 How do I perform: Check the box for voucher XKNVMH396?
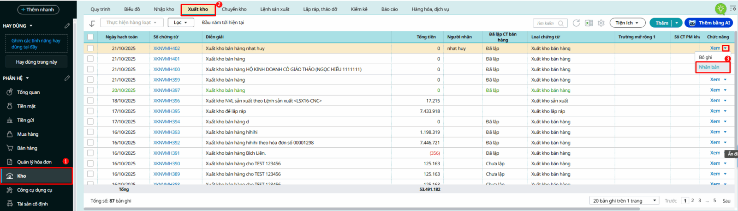pyautogui.click(x=90, y=101)
